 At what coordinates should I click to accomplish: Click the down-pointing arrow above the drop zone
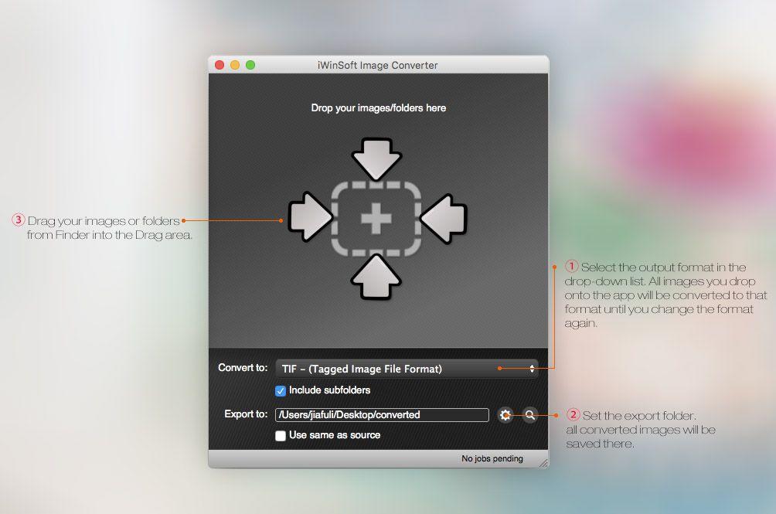pos(376,158)
